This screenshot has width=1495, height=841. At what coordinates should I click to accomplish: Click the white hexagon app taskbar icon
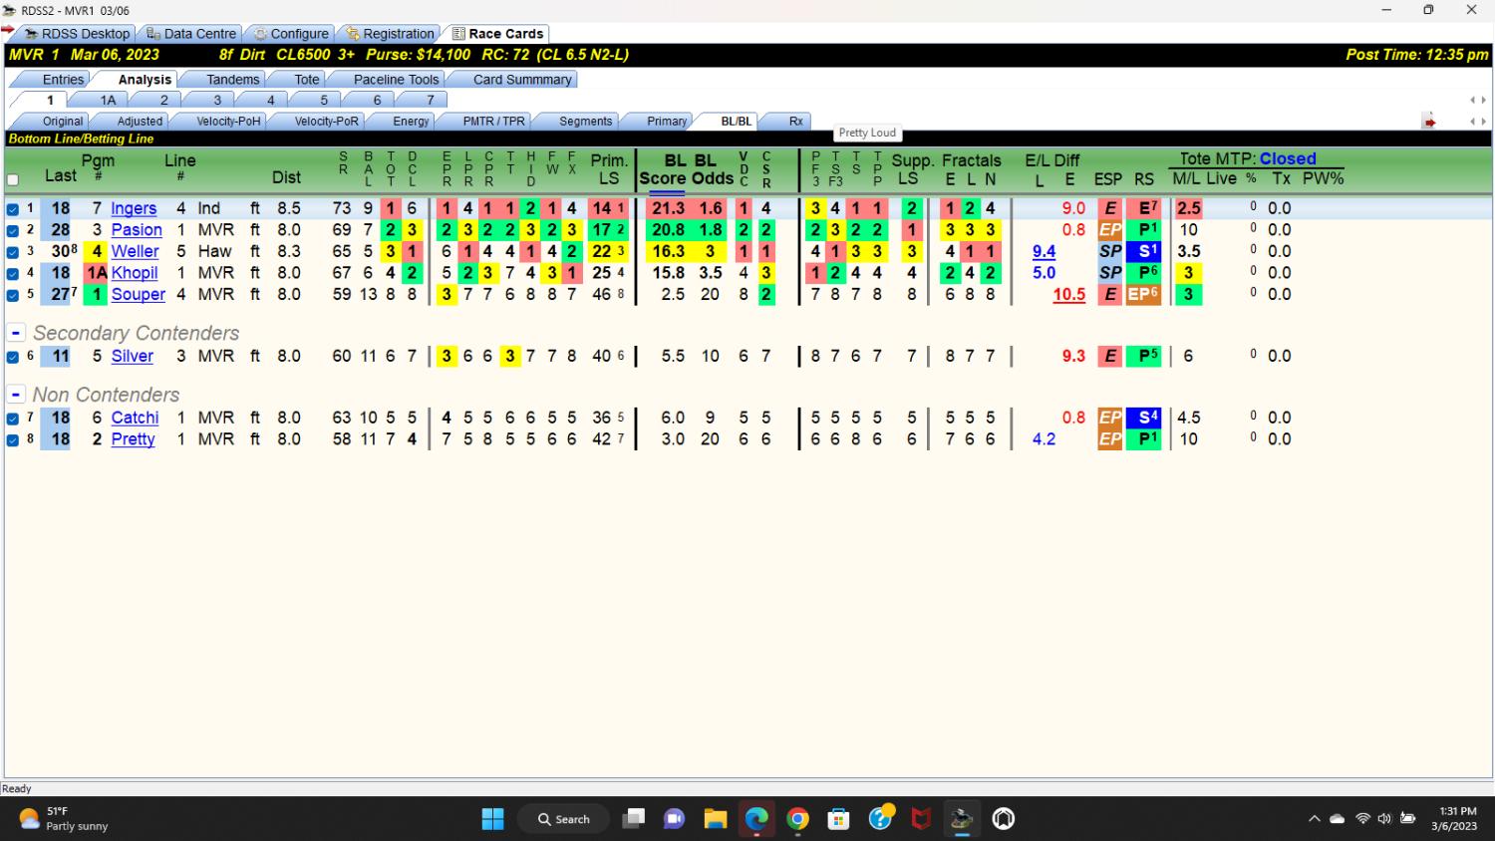[x=1004, y=819]
